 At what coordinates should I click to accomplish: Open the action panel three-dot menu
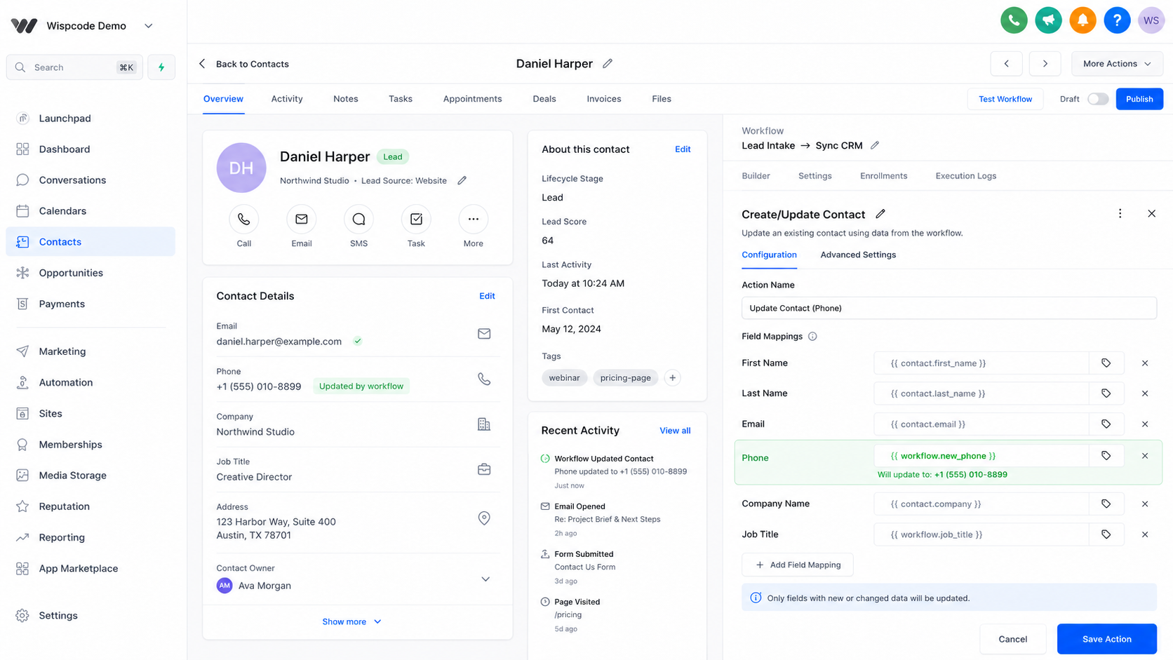pyautogui.click(x=1120, y=214)
